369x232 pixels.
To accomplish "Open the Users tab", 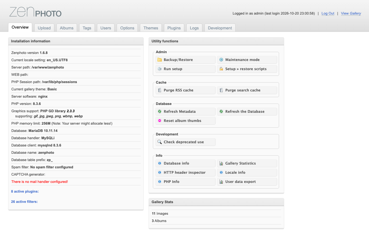I will click(106, 28).
